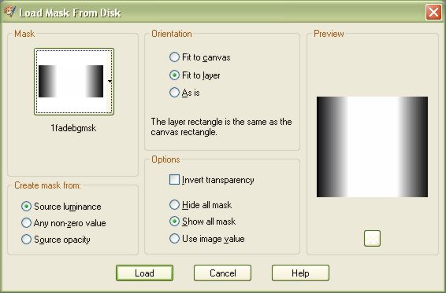
Task: Click the Load button
Action: click(144, 273)
